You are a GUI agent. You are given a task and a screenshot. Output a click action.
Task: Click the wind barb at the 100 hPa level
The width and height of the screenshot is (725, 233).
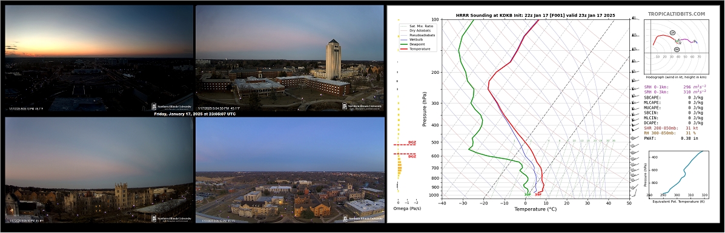pos(635,19)
